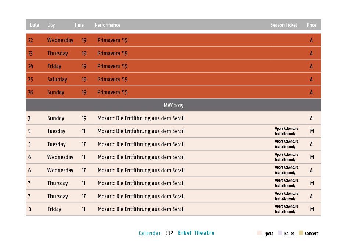The image size is (347, 249).
Task: Click the Ballet legend color swatch
Action: tap(280, 233)
